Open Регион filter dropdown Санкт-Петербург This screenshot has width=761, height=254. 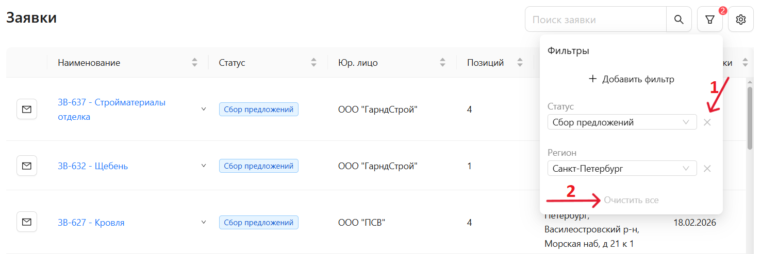pyautogui.click(x=622, y=169)
